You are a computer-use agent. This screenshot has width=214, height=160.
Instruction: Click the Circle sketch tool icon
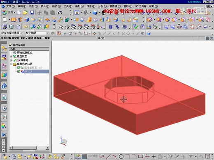121,156
